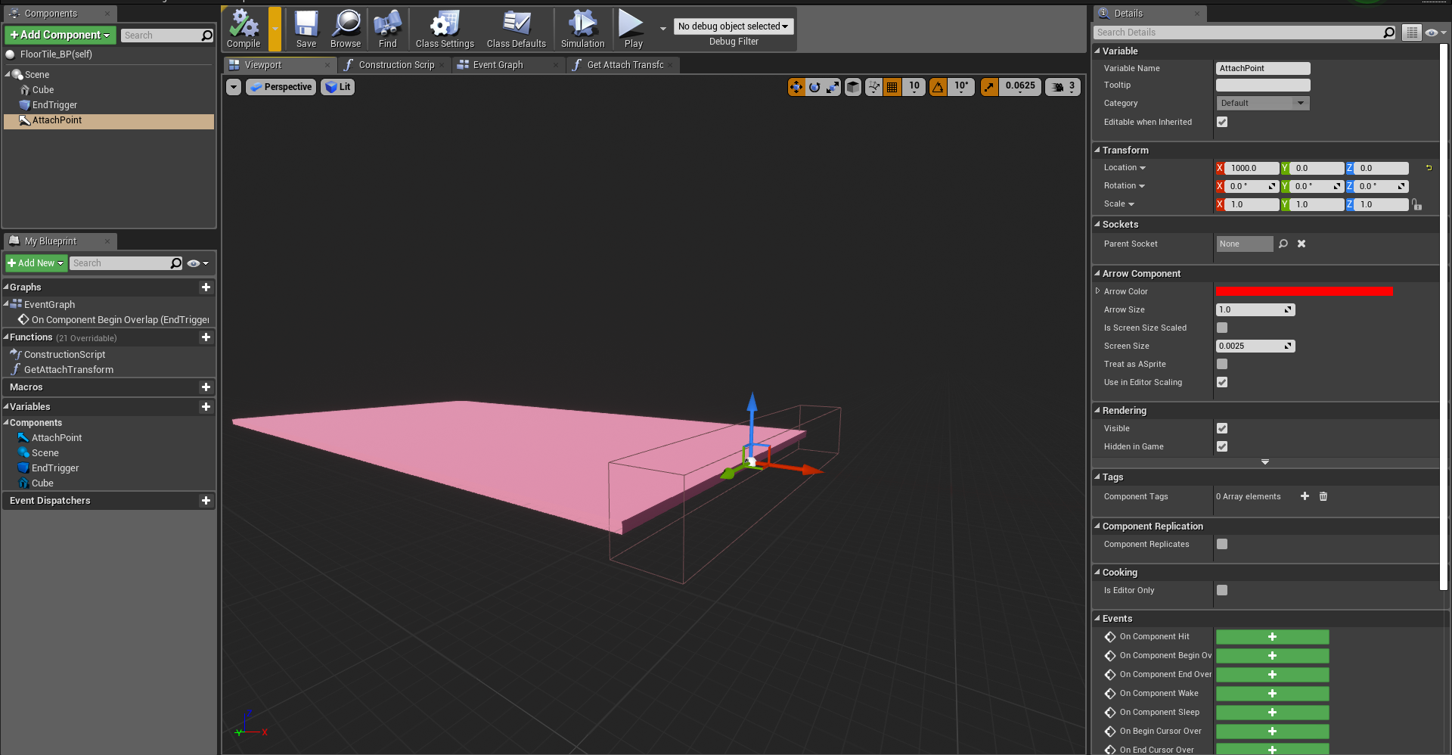Click the Add Component button

[x=60, y=35]
